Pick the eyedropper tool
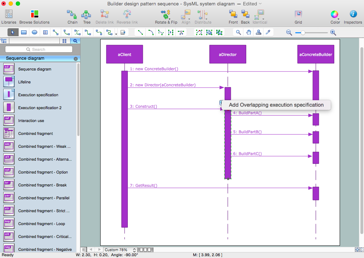The image size is (364, 258). click(267, 32)
